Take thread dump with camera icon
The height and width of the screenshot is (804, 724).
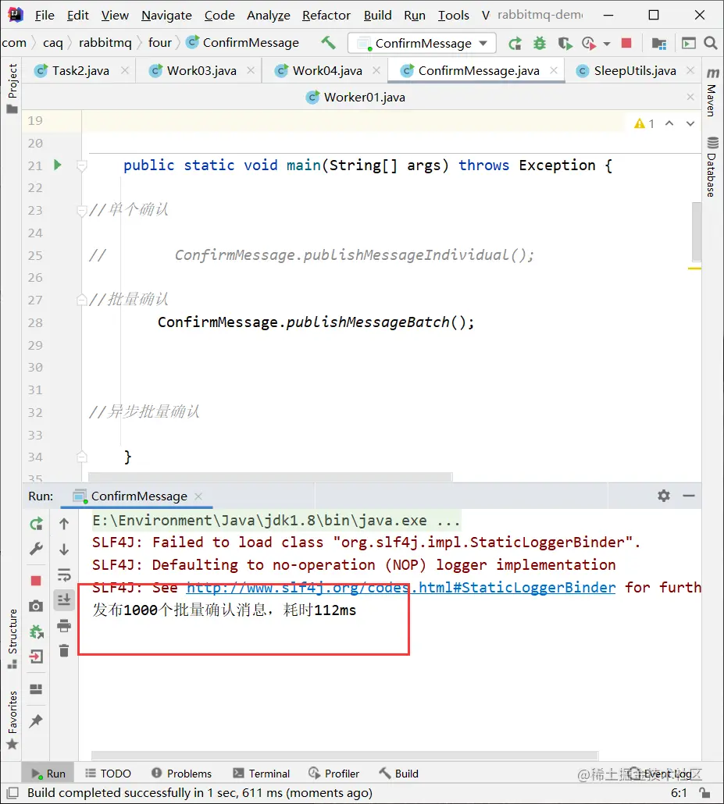click(x=36, y=606)
